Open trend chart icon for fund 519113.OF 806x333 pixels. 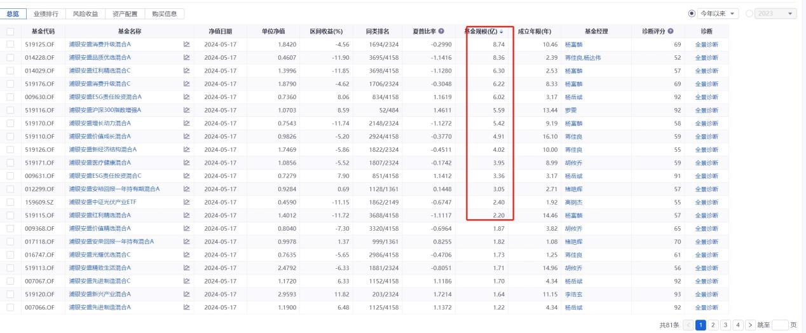coord(187,268)
